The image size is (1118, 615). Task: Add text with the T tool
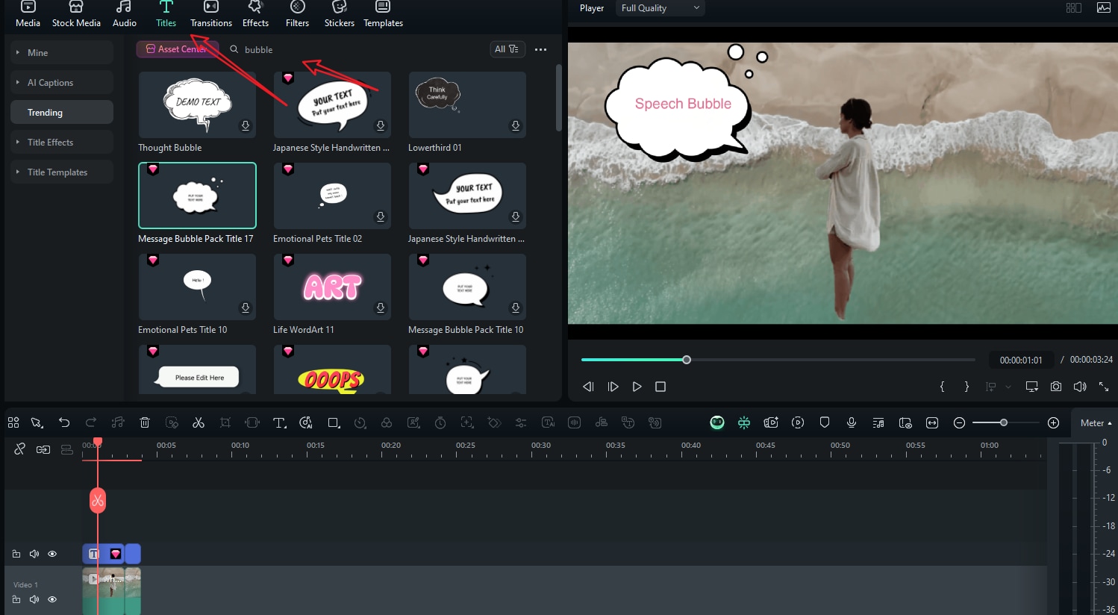point(279,422)
